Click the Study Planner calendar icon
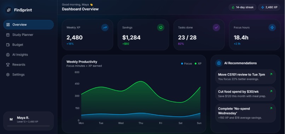Viewport: 285px width, 134px height. (8, 35)
